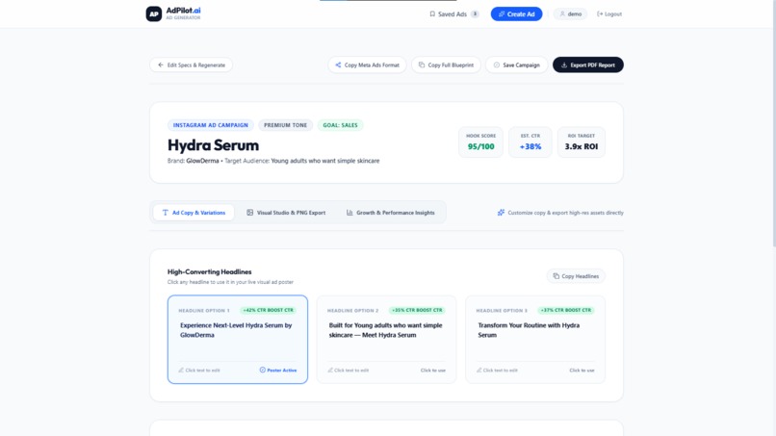Click the user icon beside demo

562,13
